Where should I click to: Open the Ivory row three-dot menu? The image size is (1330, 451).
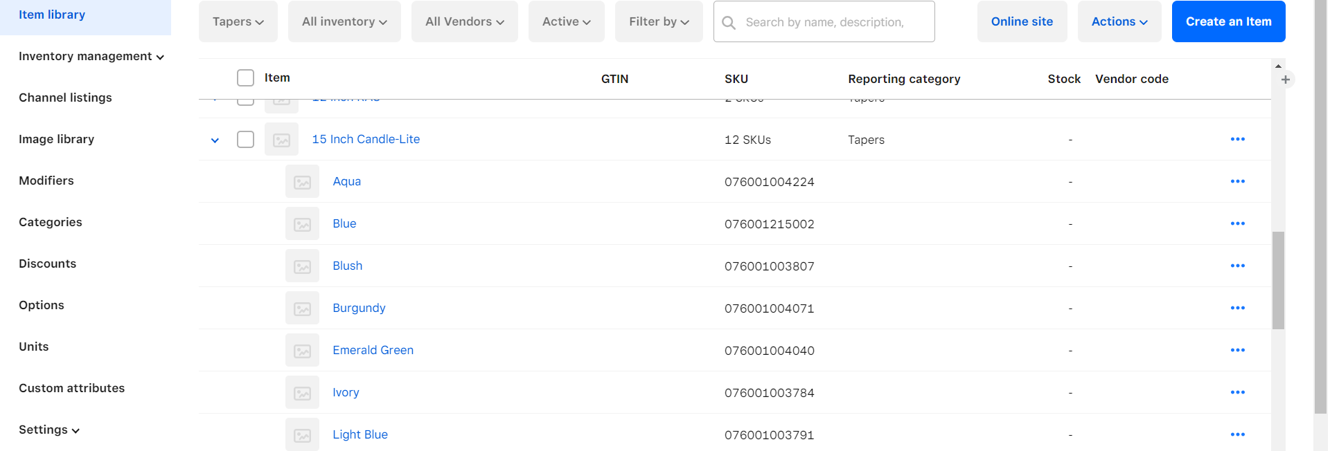click(1237, 392)
